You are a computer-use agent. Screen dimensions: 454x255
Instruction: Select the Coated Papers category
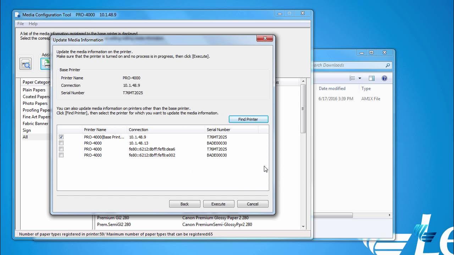click(x=36, y=97)
